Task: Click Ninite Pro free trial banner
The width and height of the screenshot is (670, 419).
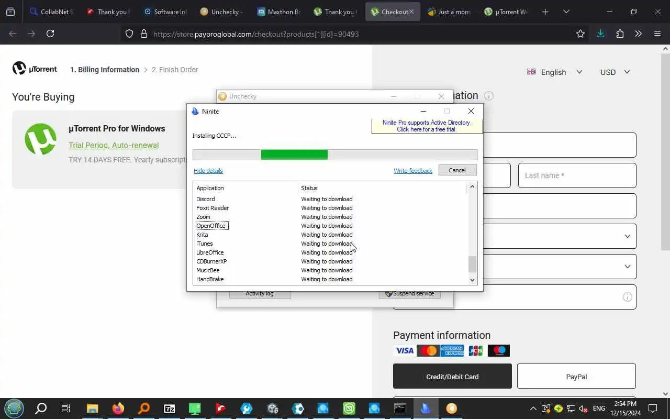Action: 427,126
